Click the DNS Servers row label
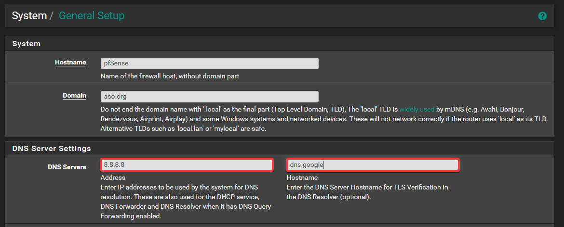The height and width of the screenshot is (227, 564). (67, 167)
